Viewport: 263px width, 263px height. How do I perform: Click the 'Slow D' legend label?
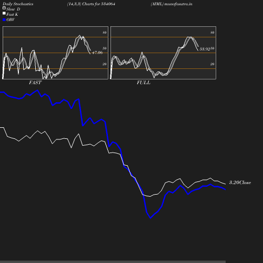13,9
